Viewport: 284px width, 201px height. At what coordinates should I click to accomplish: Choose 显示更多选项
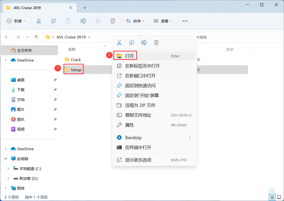[x=154, y=160]
